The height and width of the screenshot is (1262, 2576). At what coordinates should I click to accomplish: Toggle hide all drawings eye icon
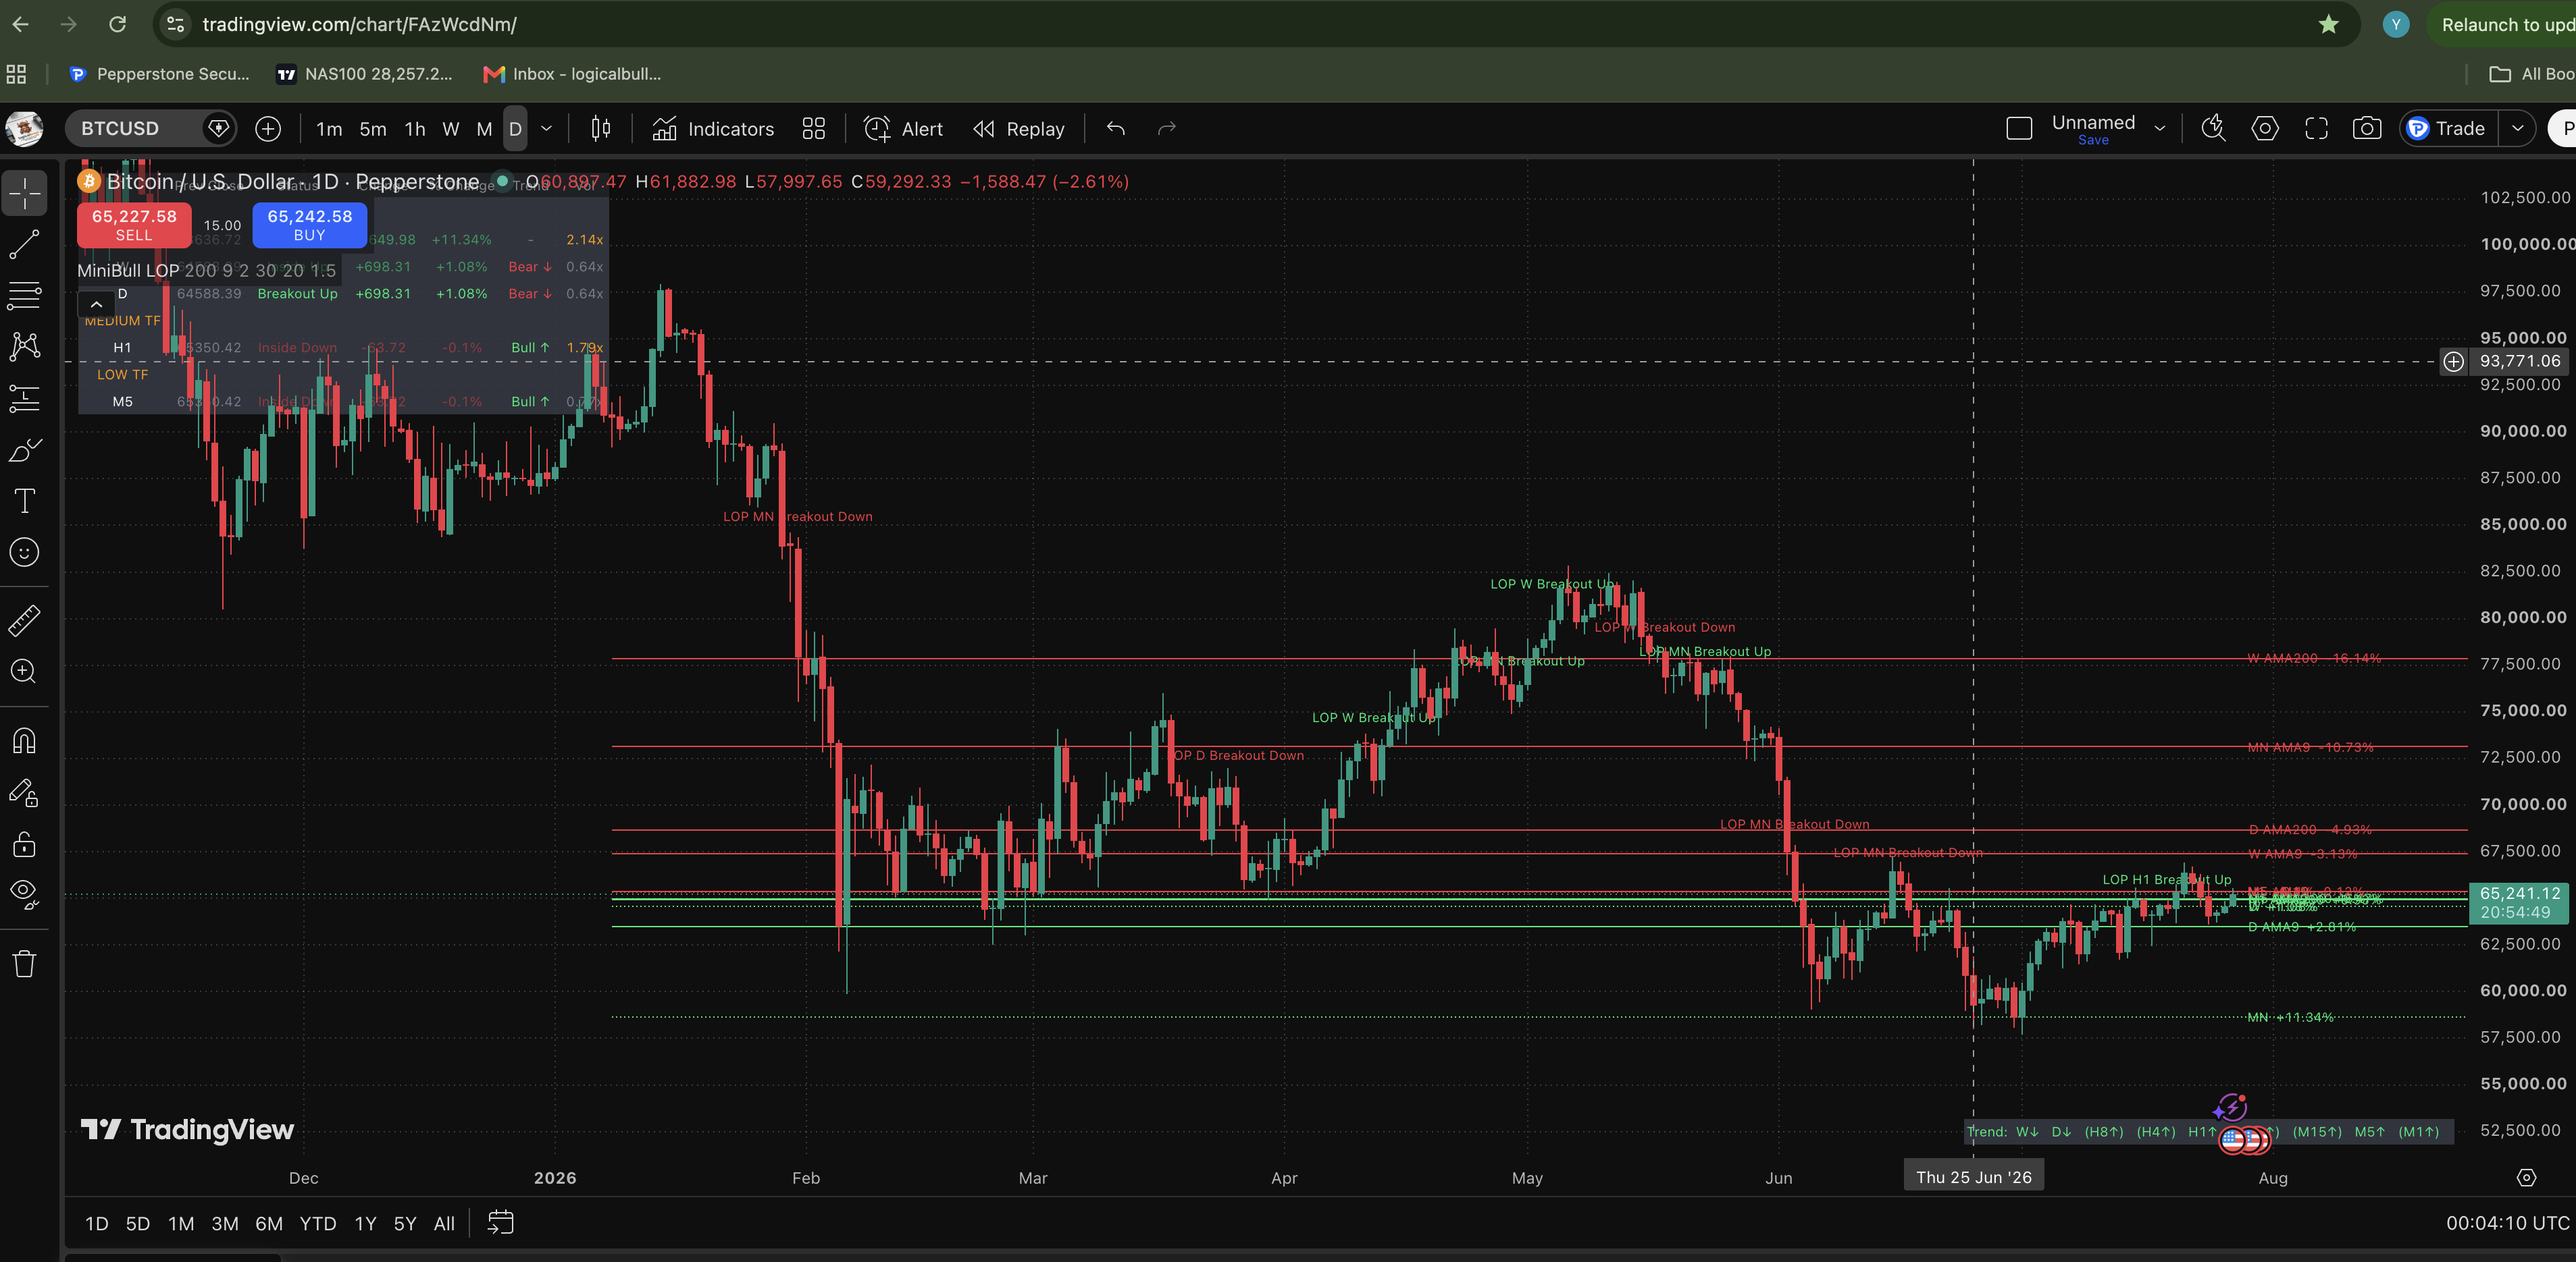25,894
